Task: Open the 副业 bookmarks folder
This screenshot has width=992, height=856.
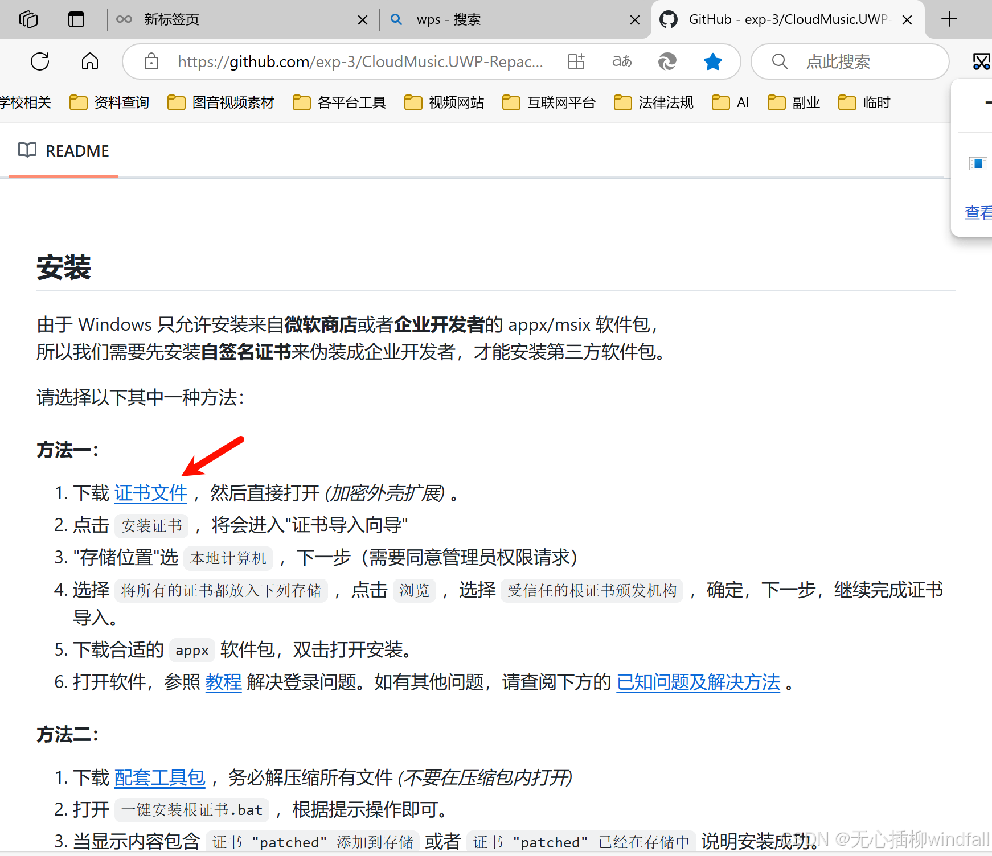Action: 794,102
